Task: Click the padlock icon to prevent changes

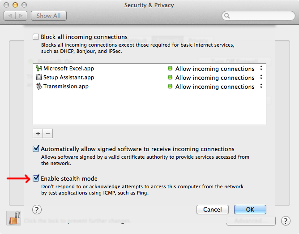Action: tap(12, 218)
